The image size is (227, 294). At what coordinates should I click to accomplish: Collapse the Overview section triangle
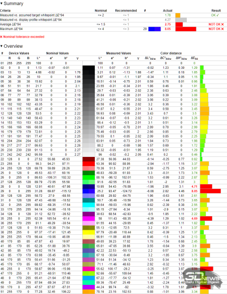[x=2, y=46]
